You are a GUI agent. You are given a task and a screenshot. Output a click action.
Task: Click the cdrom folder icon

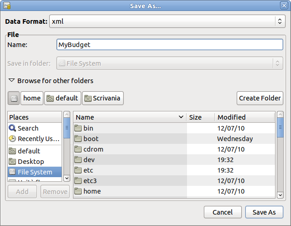(x=78, y=149)
